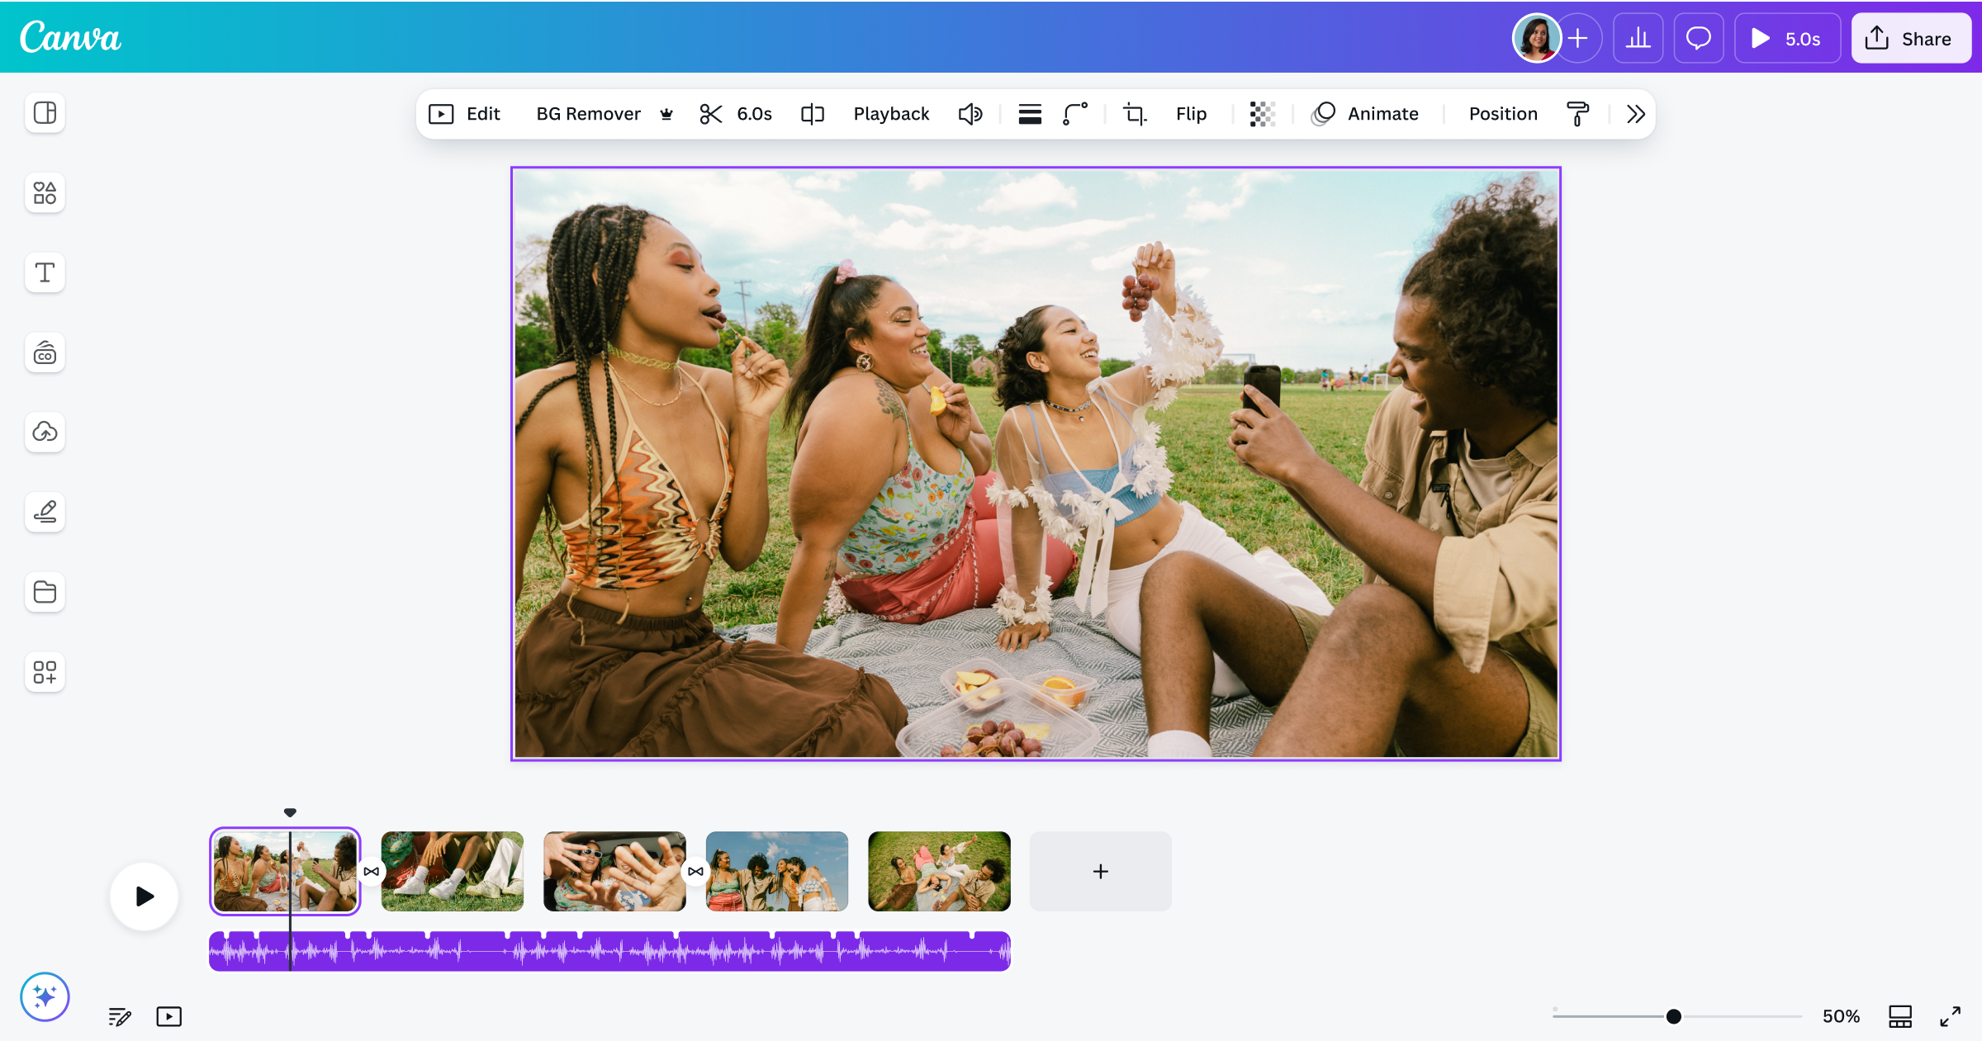Expand more toolbar options chevron
This screenshot has width=1982, height=1041.
coord(1635,114)
